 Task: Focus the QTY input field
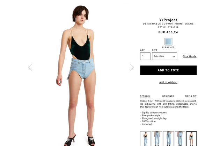click(145, 56)
